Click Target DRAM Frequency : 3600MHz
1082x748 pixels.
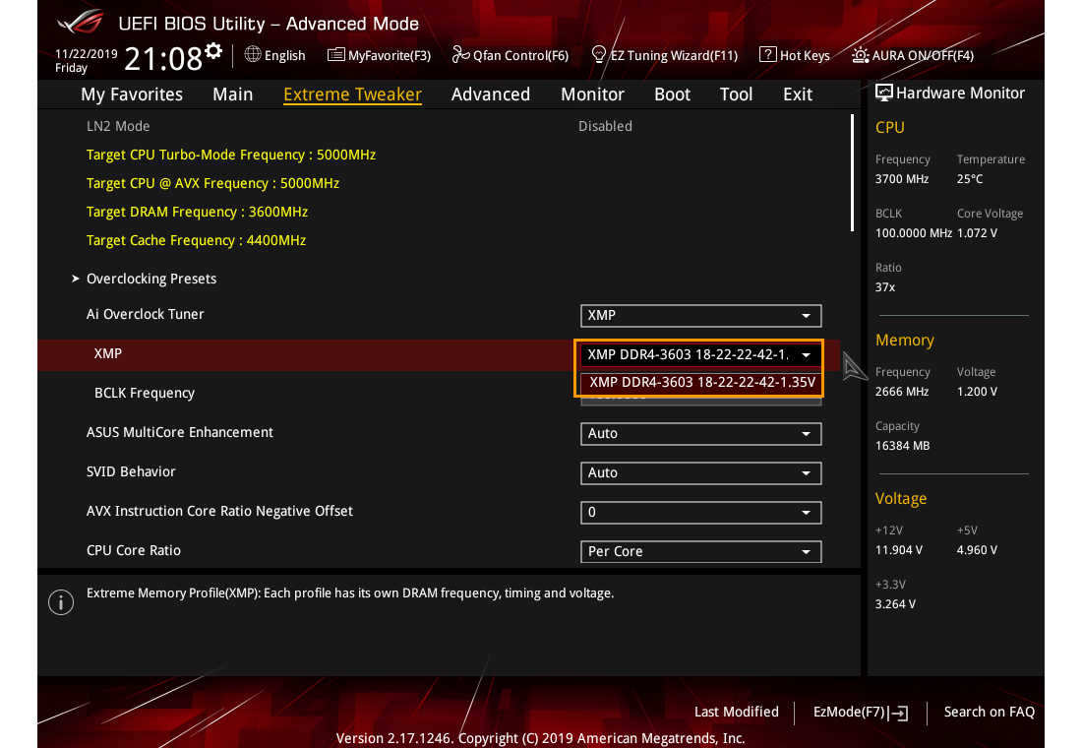click(x=197, y=212)
